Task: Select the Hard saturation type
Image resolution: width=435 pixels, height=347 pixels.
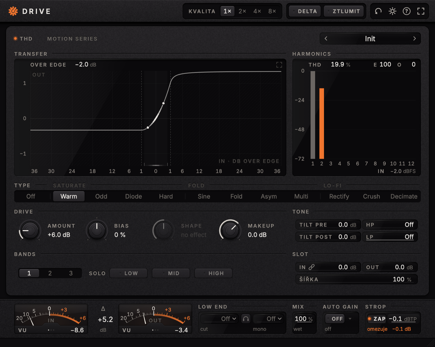Action: pyautogui.click(x=166, y=196)
